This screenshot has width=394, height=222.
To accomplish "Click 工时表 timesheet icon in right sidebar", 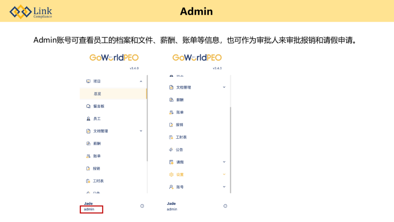I will [171, 137].
